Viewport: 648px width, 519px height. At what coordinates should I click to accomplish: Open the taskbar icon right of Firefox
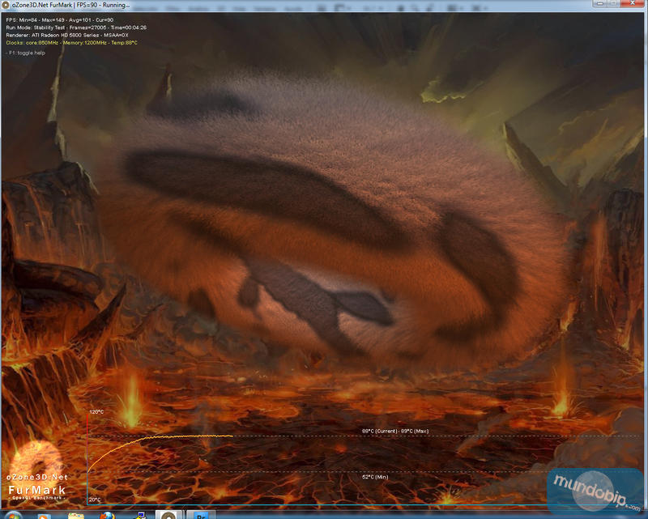140,515
